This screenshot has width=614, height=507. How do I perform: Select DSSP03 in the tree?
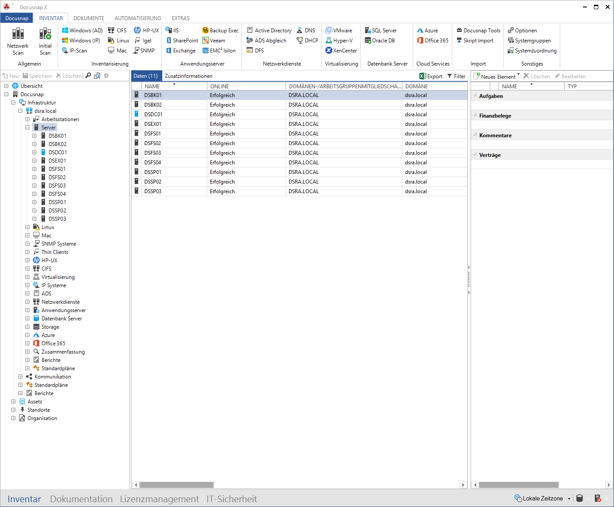coord(57,219)
